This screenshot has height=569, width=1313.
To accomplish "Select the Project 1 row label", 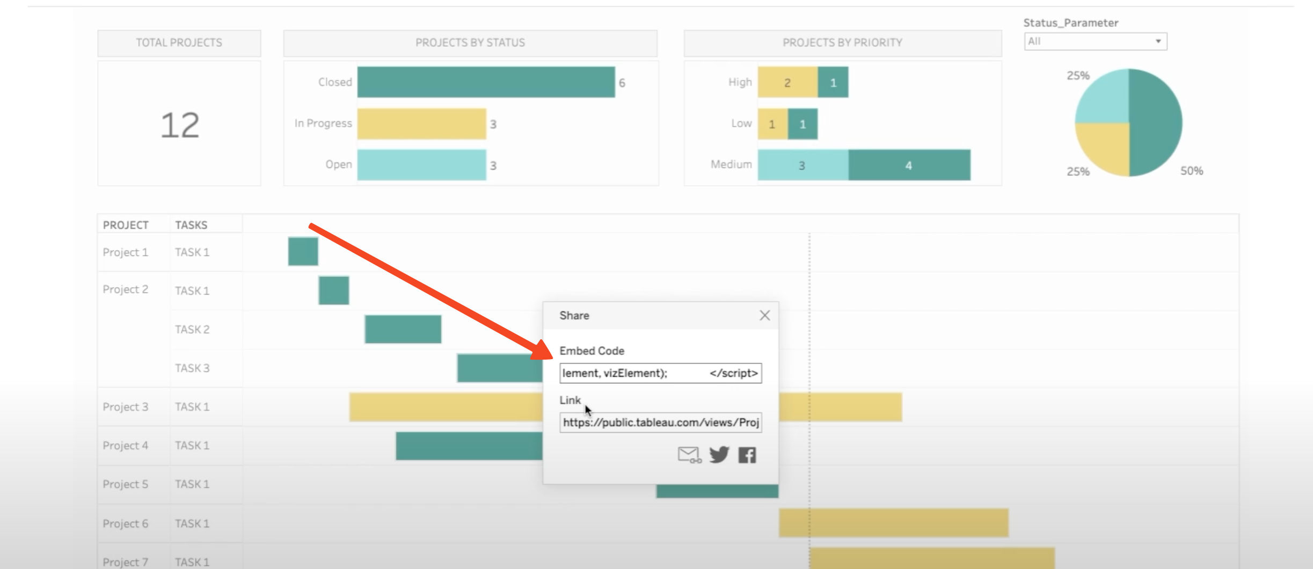I will pyautogui.click(x=126, y=252).
